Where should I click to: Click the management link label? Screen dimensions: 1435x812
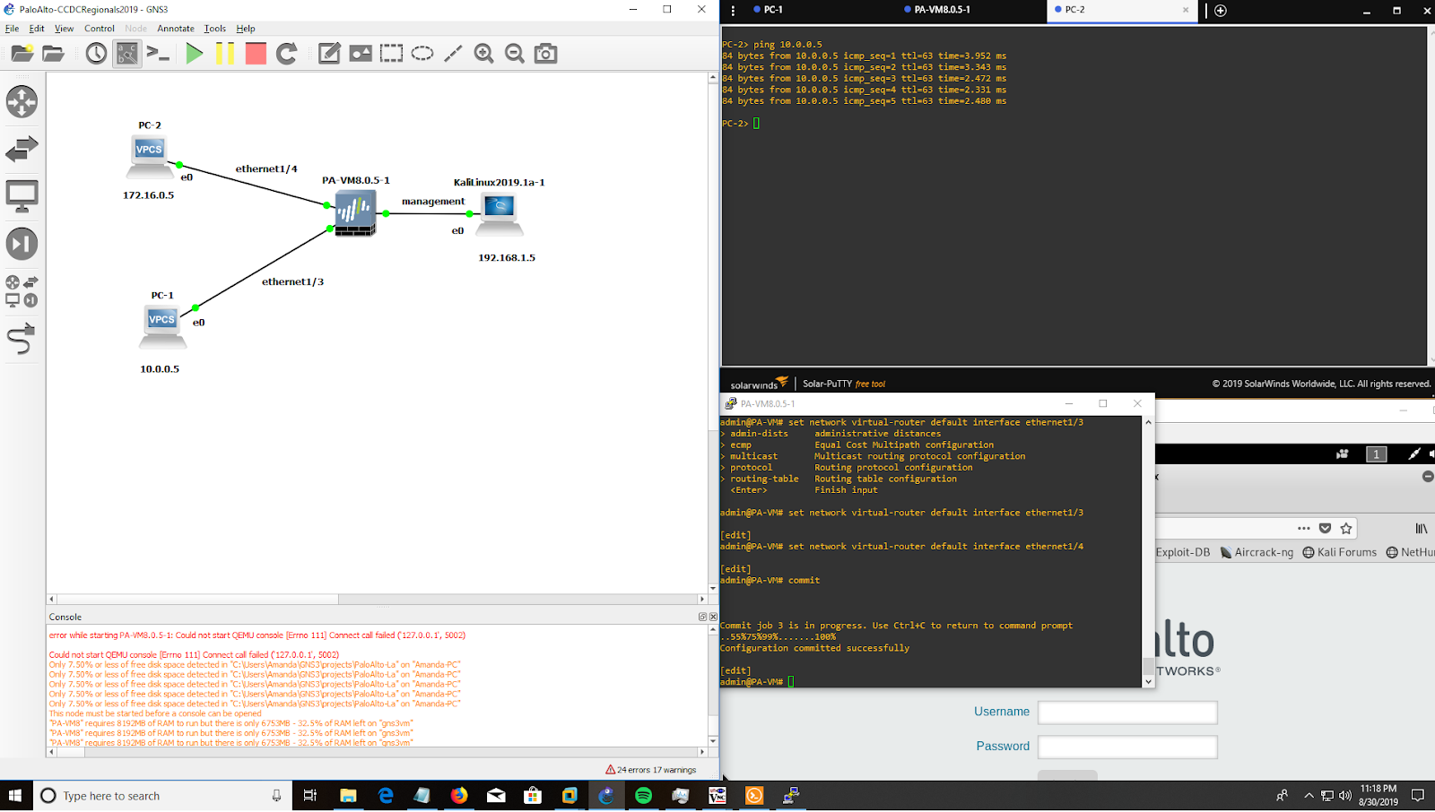tap(433, 202)
